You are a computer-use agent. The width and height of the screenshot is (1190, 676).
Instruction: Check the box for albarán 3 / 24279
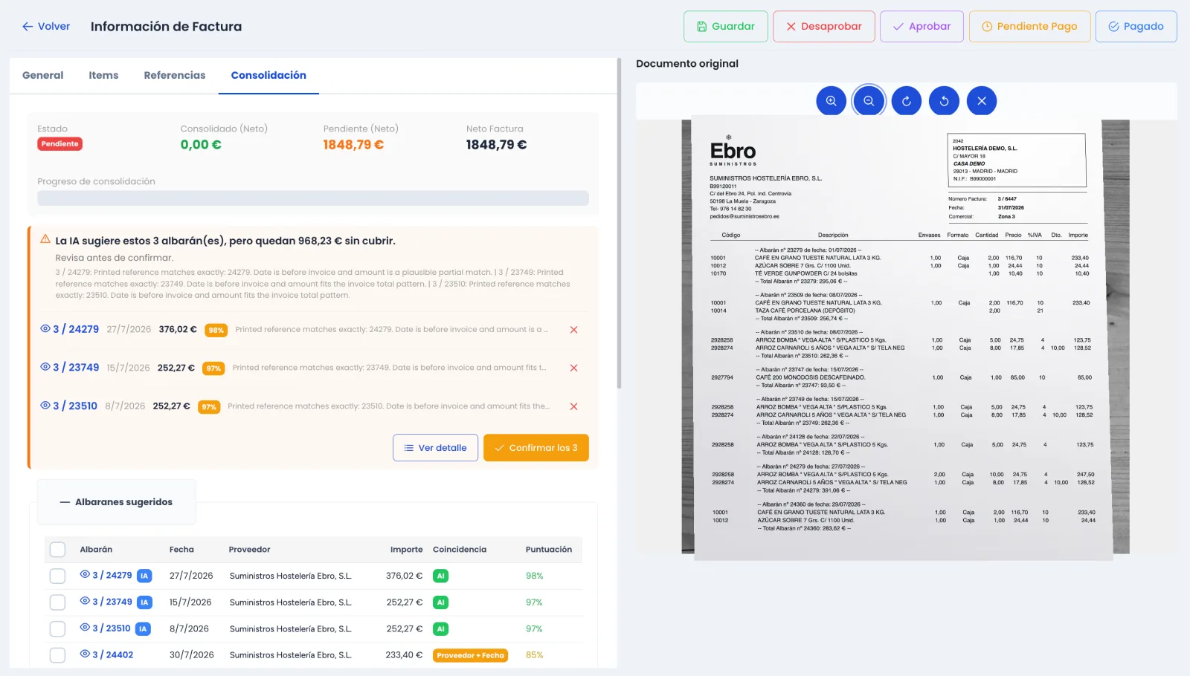(x=57, y=576)
